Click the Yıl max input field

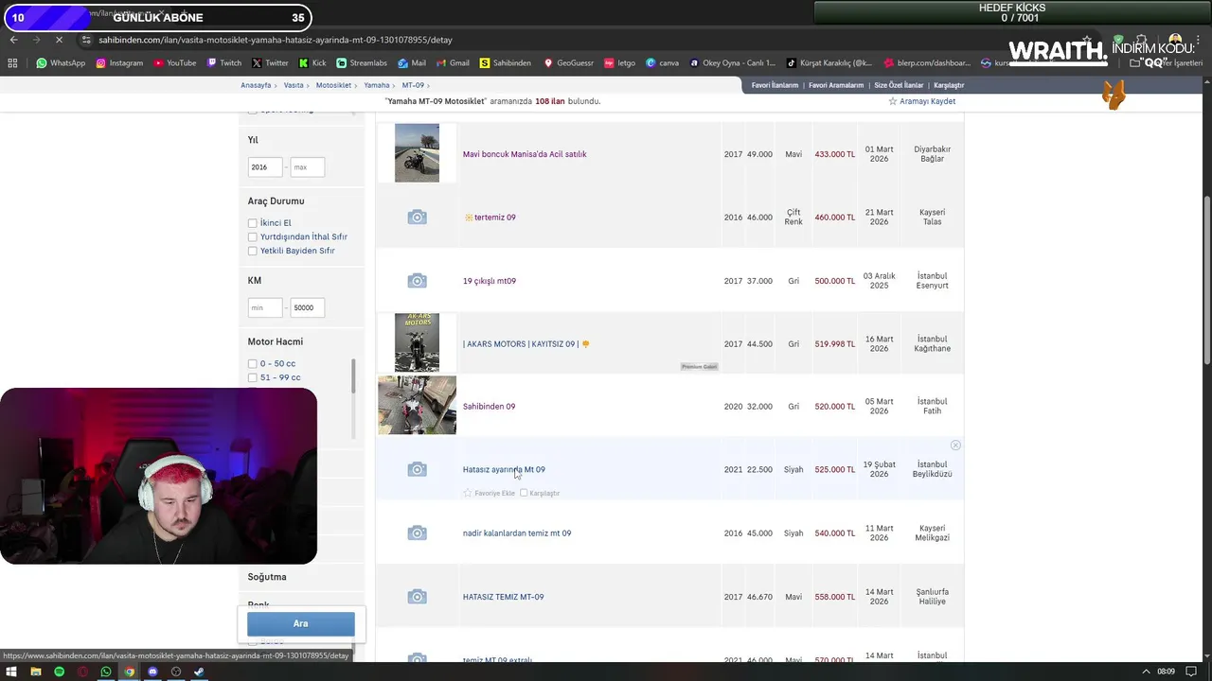(x=307, y=167)
